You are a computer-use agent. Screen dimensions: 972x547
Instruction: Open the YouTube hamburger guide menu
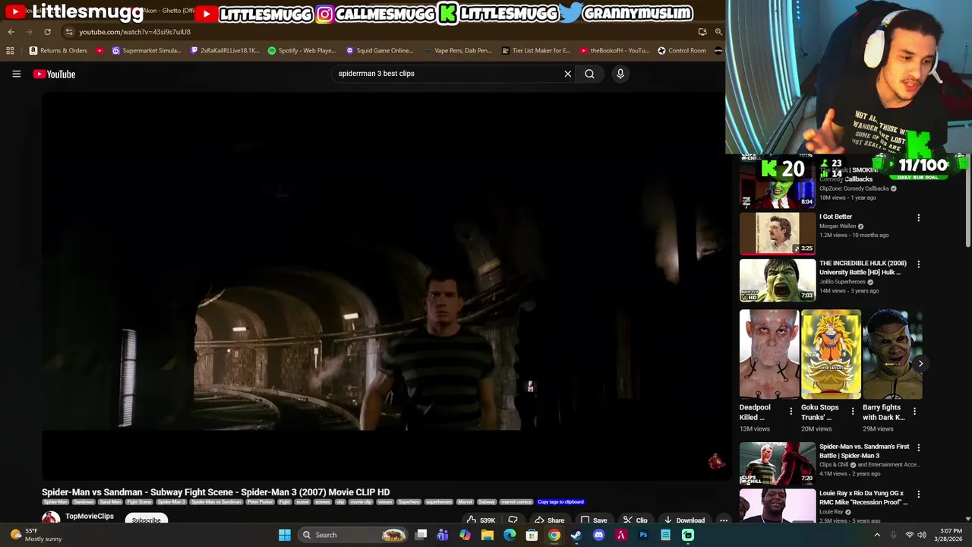click(16, 74)
